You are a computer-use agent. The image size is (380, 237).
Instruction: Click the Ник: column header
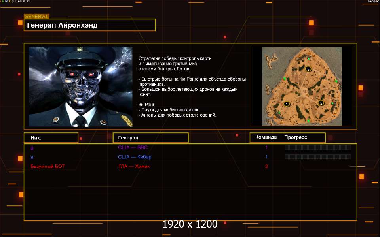(36, 138)
